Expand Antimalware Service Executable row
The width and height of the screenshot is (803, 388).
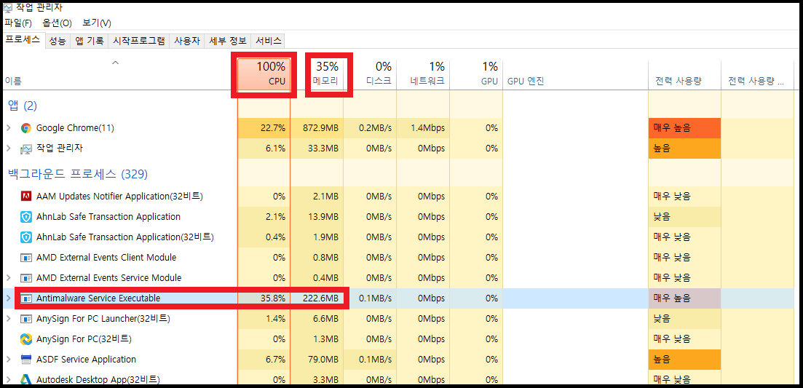[x=8, y=298]
